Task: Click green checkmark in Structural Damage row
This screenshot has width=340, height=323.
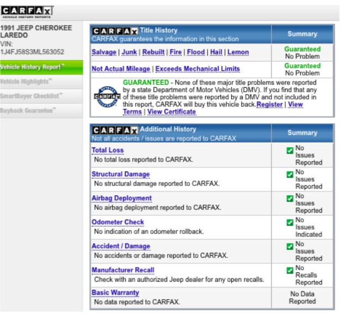Action: pyautogui.click(x=290, y=175)
